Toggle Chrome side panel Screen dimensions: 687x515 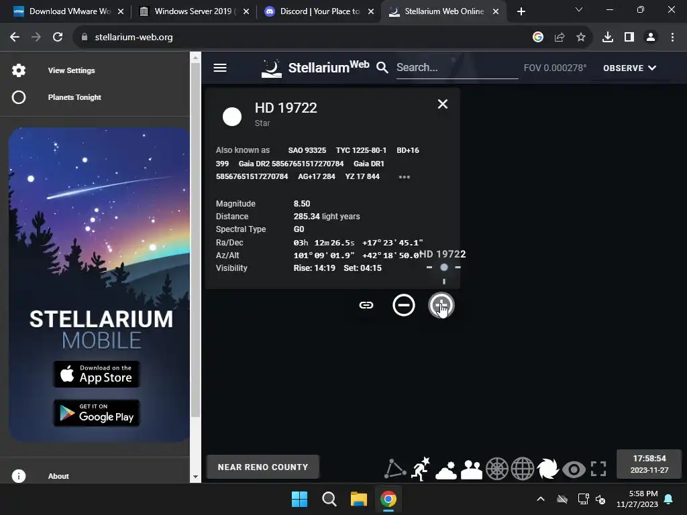(x=629, y=38)
